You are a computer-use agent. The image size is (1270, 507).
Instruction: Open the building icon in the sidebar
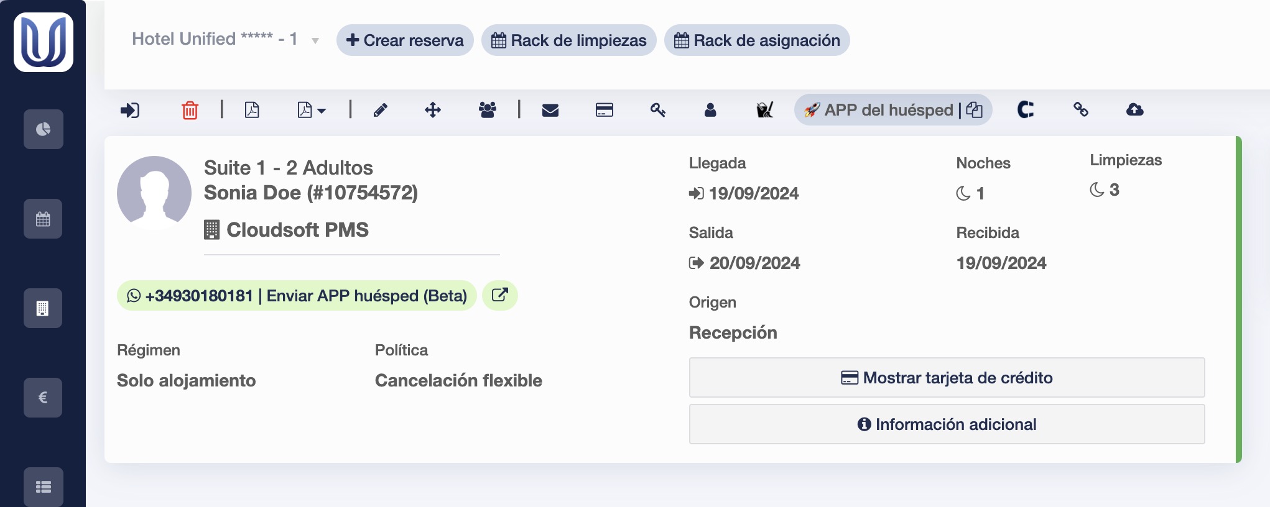point(43,308)
